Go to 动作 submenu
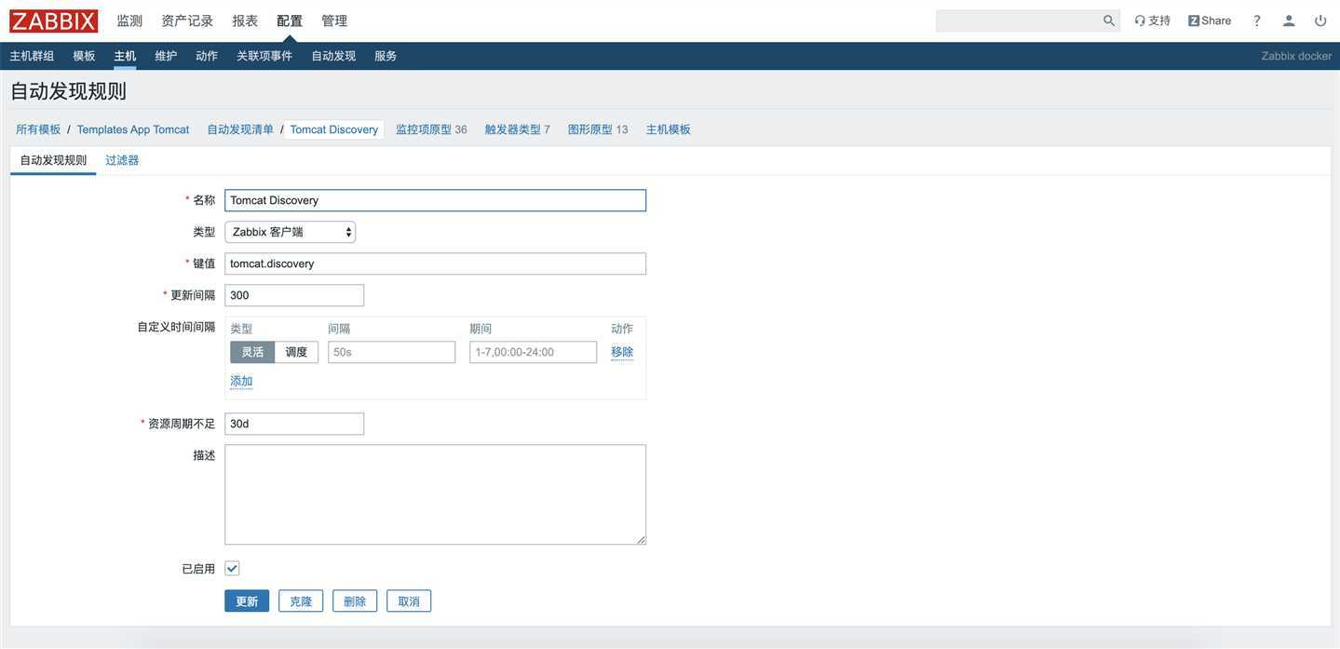This screenshot has width=1340, height=649. pyautogui.click(x=207, y=56)
